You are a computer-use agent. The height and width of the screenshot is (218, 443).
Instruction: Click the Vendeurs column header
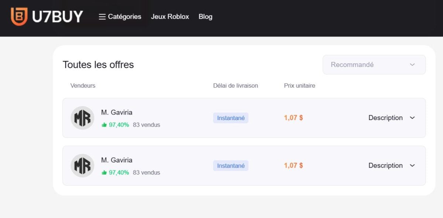pyautogui.click(x=83, y=85)
